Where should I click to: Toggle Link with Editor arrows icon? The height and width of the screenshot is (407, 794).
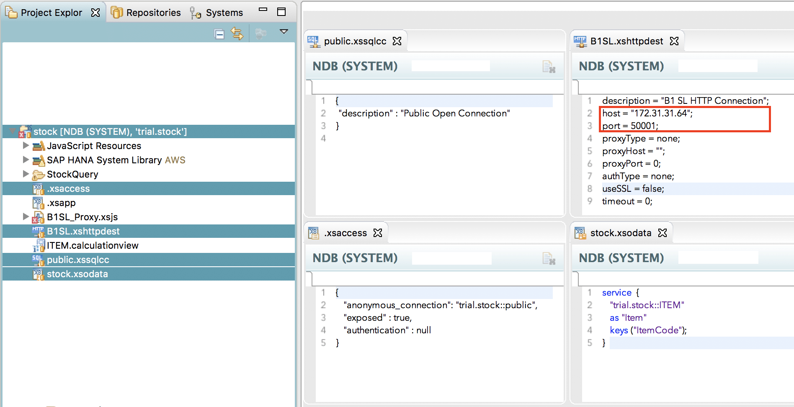(237, 33)
